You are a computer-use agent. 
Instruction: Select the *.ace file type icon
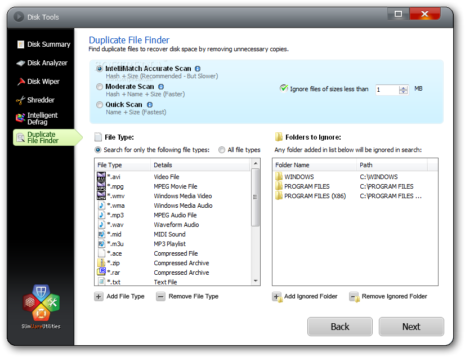coord(101,253)
